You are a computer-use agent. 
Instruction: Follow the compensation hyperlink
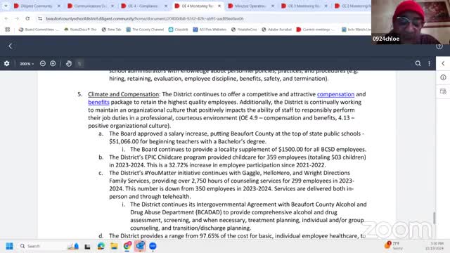335,94
